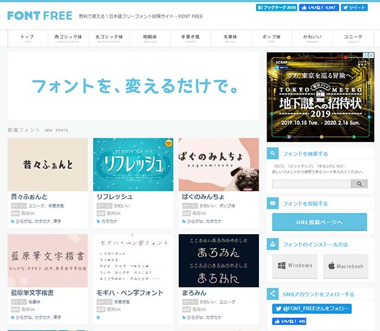The image size is (380, 331).
Task: Click the 新着フォント NEW FONTS heading
Action: click(38, 130)
